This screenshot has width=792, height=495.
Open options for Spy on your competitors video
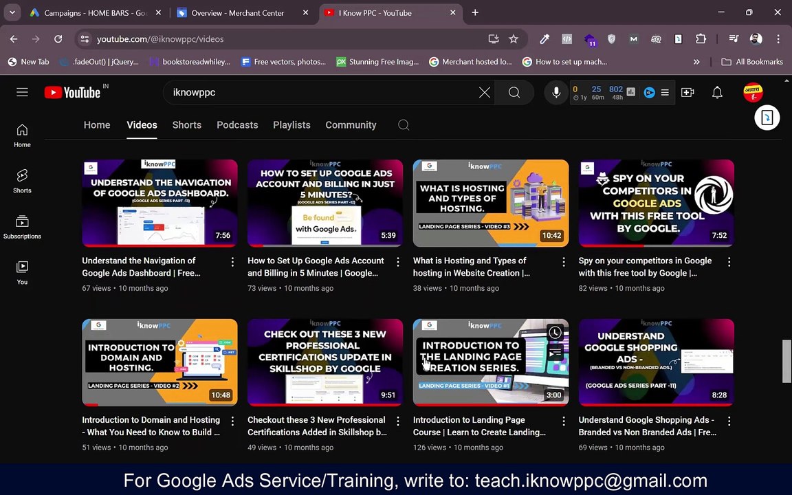[x=729, y=262]
